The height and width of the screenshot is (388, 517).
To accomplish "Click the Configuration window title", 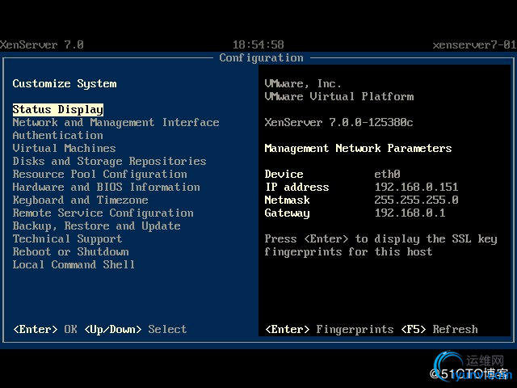I will [x=261, y=58].
